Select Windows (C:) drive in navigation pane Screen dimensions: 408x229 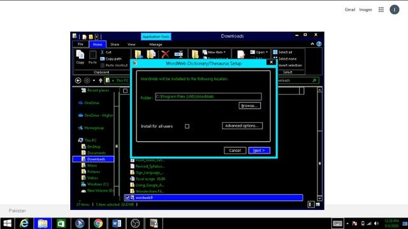(x=95, y=184)
